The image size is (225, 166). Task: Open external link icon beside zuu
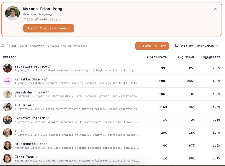pos(23,131)
